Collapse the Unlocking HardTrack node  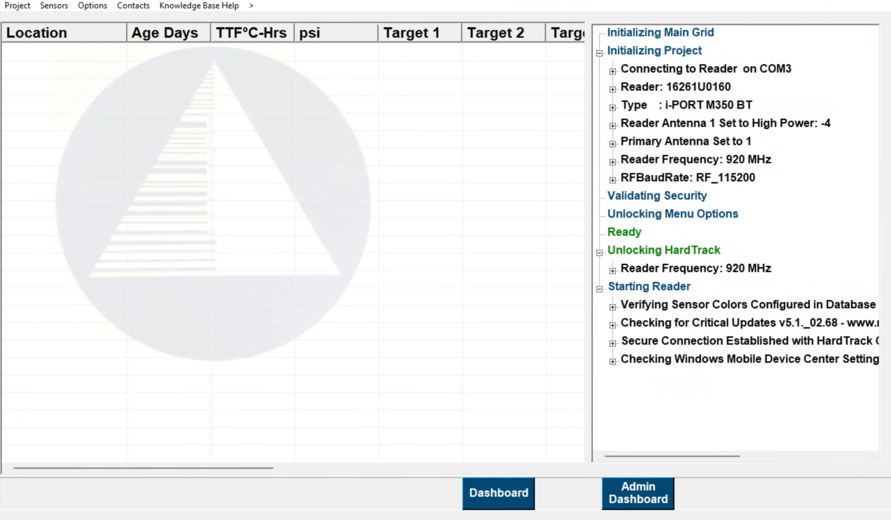click(x=599, y=253)
